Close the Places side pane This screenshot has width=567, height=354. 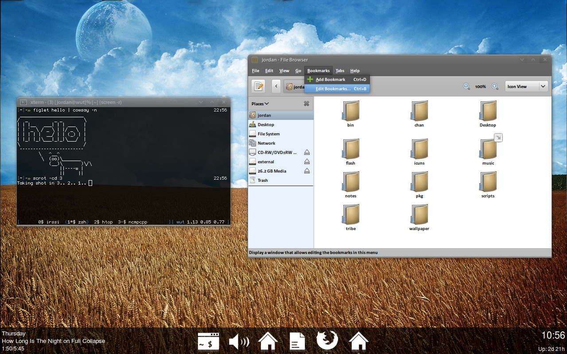306,104
